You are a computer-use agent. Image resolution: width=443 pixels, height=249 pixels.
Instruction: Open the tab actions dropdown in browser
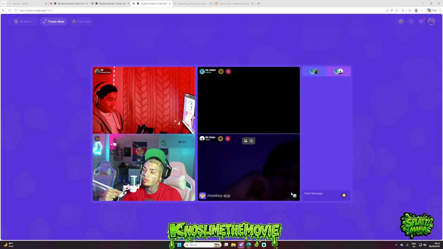[x=3, y=3]
